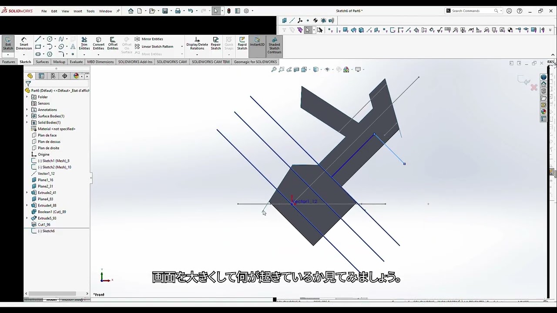Screen dimensions: 557x313
Task: Click the Repair Sketch tool
Action: 216,43
